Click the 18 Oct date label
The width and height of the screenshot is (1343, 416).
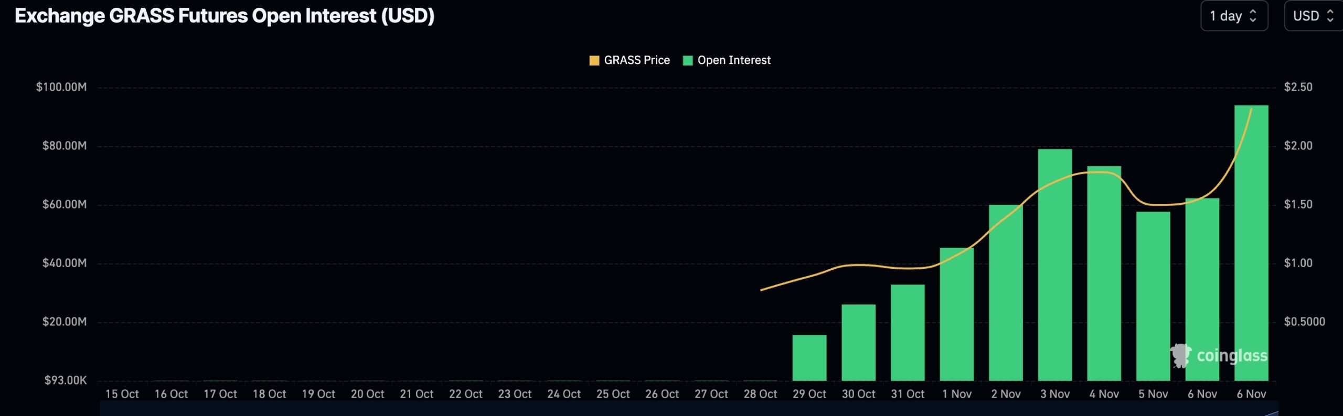coord(269,394)
